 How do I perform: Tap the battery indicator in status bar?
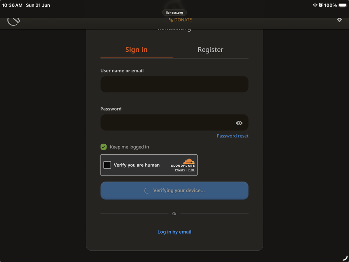tap(343, 5)
